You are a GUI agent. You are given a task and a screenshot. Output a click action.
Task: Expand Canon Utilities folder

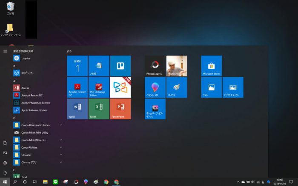(x=37, y=147)
